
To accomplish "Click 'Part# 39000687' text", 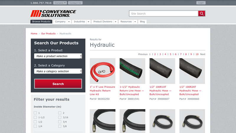I will pyautogui.click(x=159, y=99).
